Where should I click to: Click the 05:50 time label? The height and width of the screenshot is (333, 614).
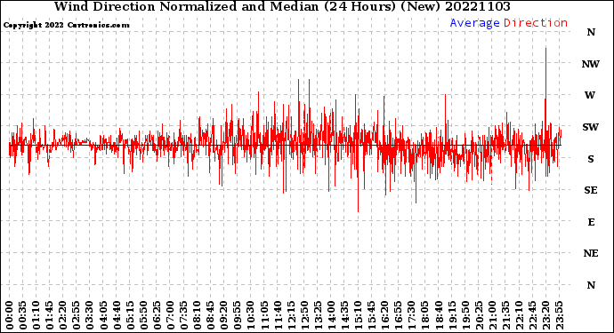[143, 315]
